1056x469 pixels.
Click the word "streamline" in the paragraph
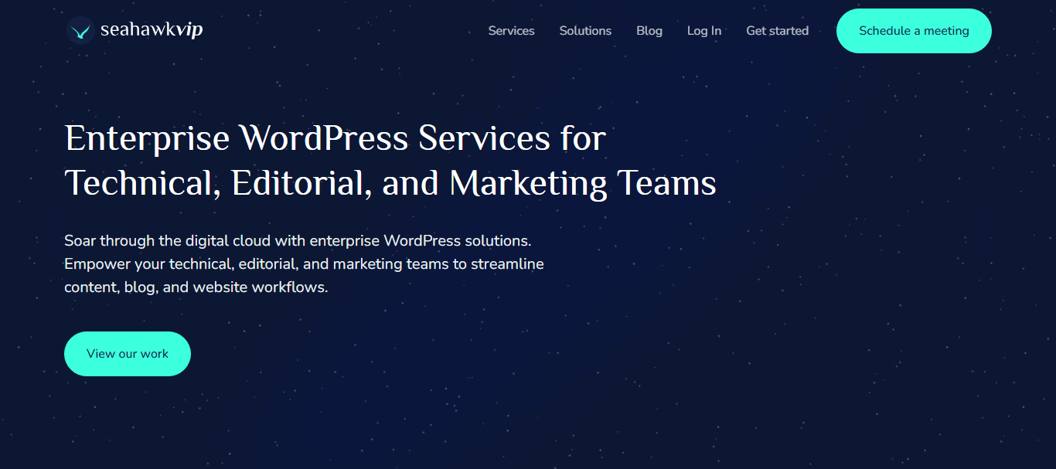[x=508, y=264]
